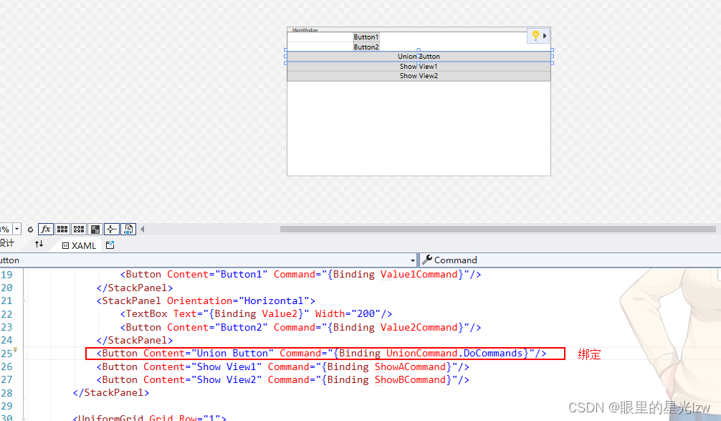Click the closing StackPanel tag on line 24
The width and height of the screenshot is (721, 421).
[x=135, y=341]
